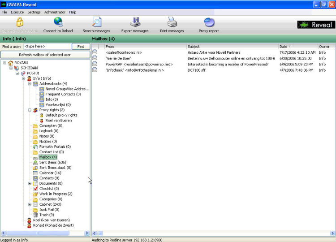
Task: Click the From column header
Action: pos(146,47)
